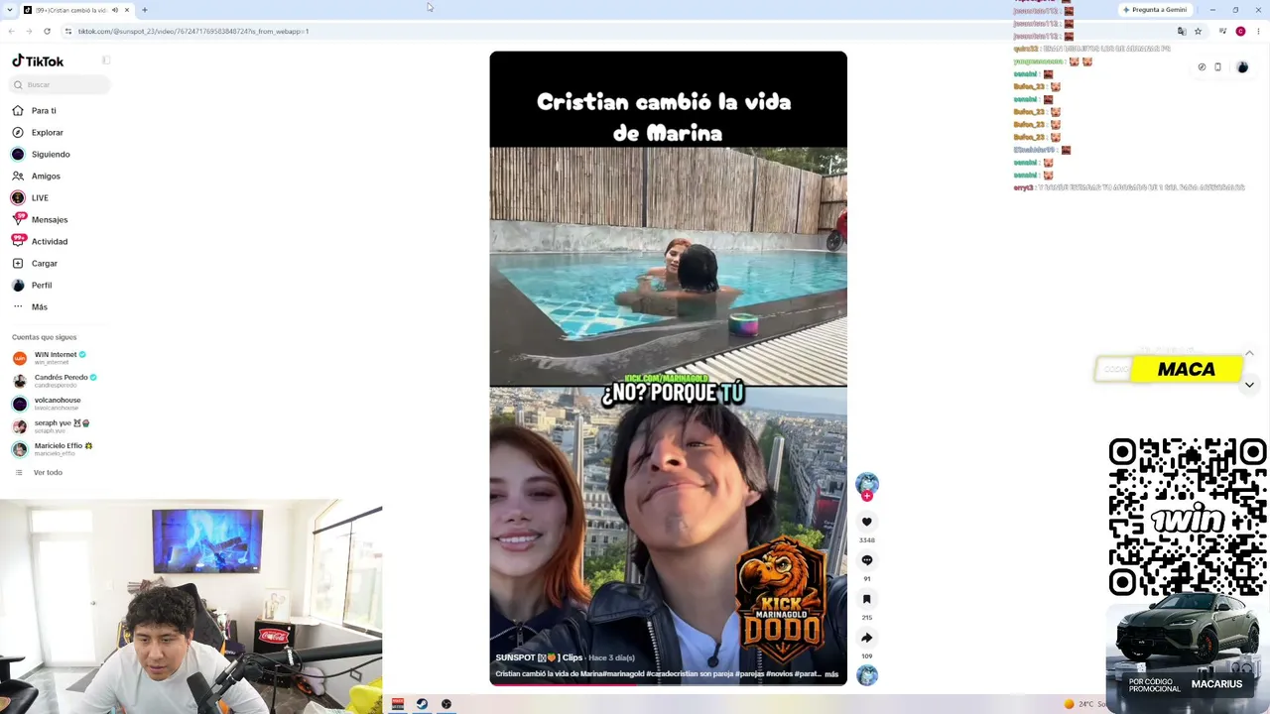
Task: Click the tiktok.com address bar URL
Action: click(x=193, y=32)
